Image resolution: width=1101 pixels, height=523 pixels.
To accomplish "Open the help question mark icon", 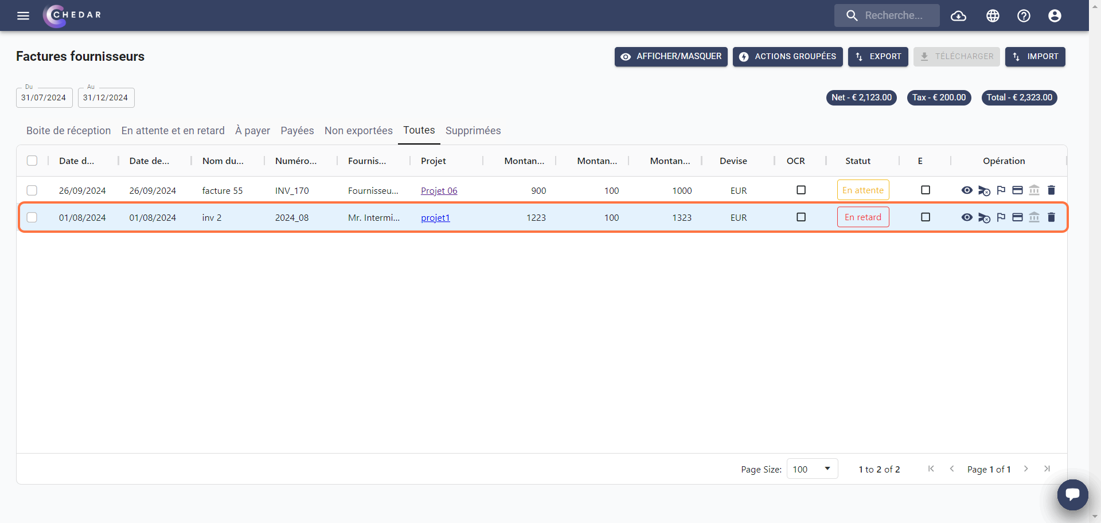I will [1024, 15].
